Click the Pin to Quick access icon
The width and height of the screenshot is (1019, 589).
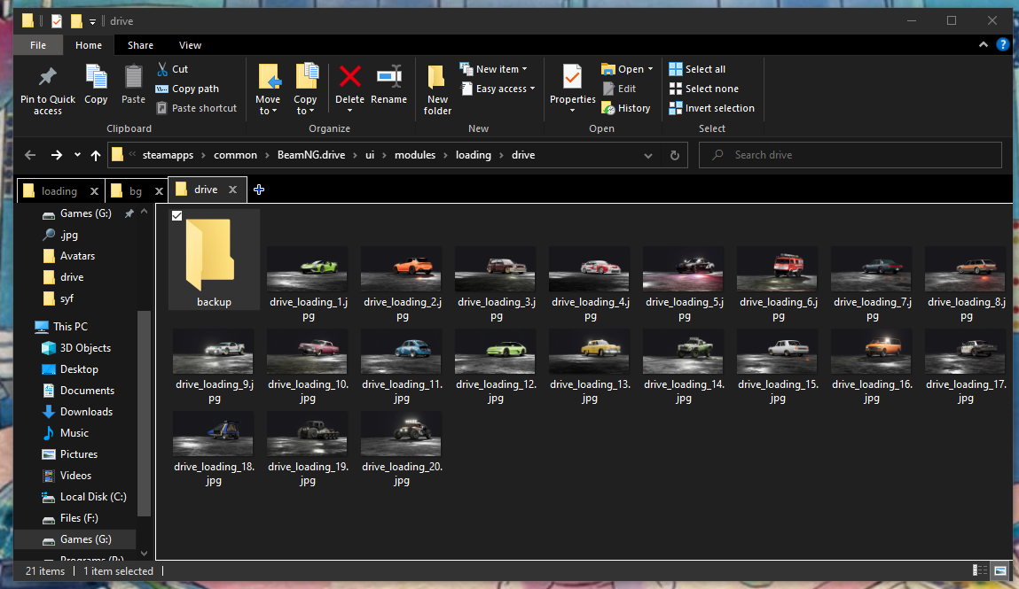click(x=48, y=79)
